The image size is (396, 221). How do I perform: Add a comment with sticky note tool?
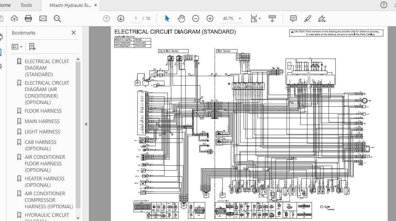(293, 19)
